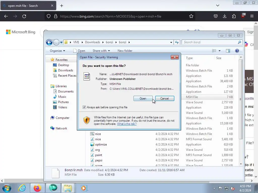Click the Explorer refresh button

point(177,42)
